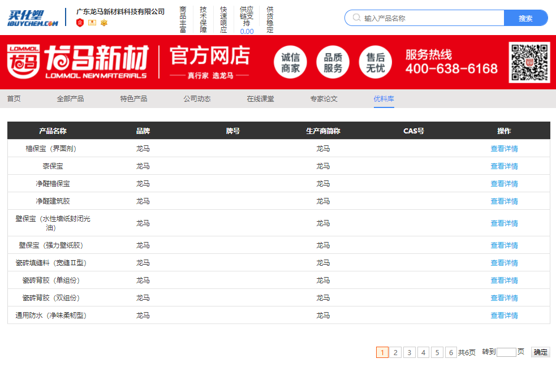Click the 诚信商家 round badge
The height and width of the screenshot is (367, 556).
pos(290,62)
